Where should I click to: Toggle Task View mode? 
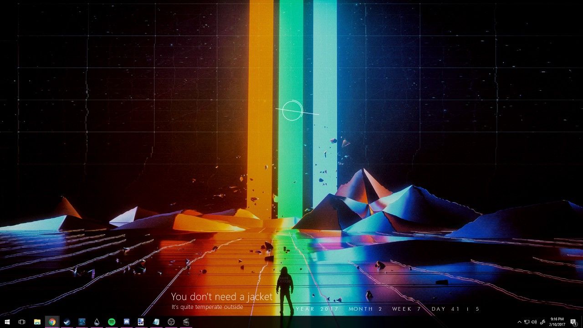pos(22,322)
